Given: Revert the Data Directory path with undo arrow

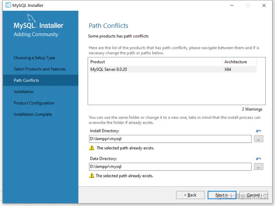Looking at the screenshot, I should coord(258,159).
